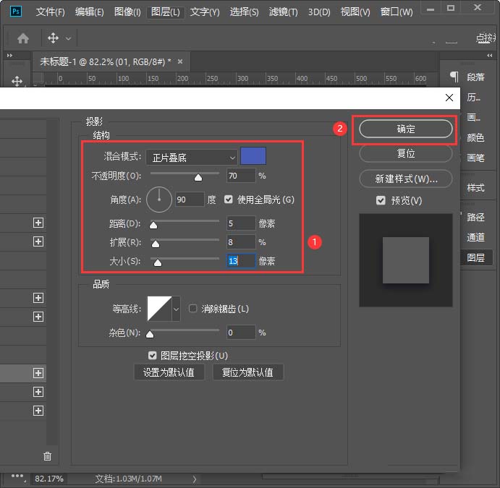Open the 画笔 panel
500x488 pixels.
475,158
